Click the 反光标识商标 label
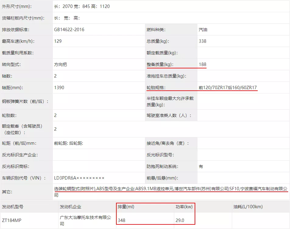This screenshot has height=229, width=290. (x=16, y=166)
